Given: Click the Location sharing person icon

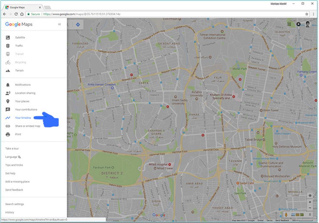Looking at the screenshot, I should click(x=8, y=93).
